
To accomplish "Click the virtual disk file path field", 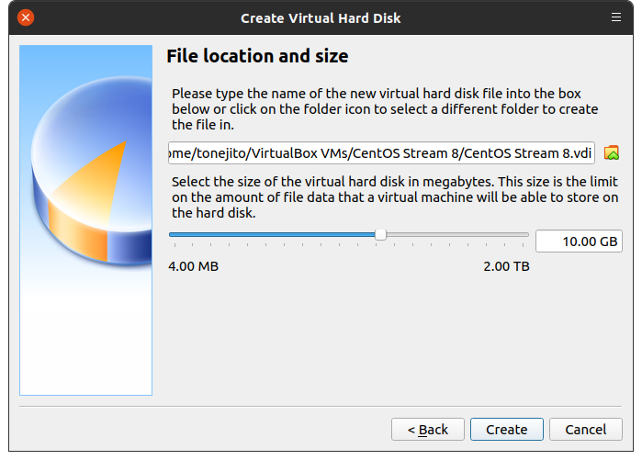I will pyautogui.click(x=382, y=152).
